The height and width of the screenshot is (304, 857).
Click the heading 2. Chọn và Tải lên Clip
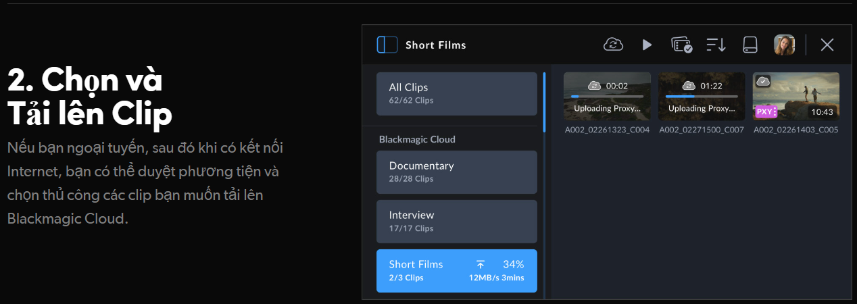click(x=90, y=98)
